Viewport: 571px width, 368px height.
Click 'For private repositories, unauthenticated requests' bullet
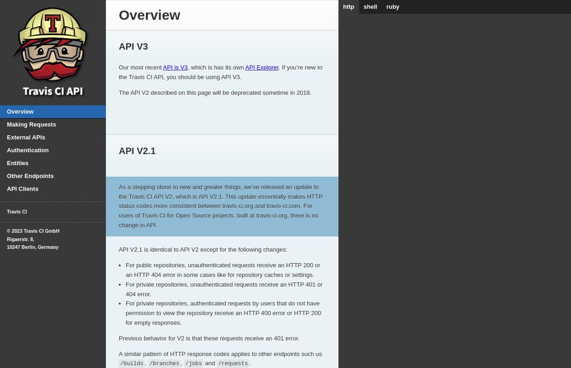coord(224,289)
